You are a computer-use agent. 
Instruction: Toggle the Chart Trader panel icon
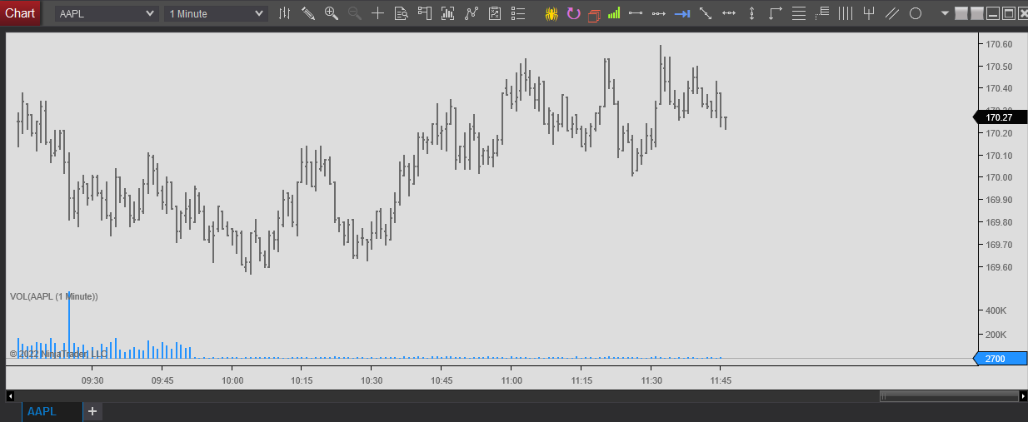[425, 13]
